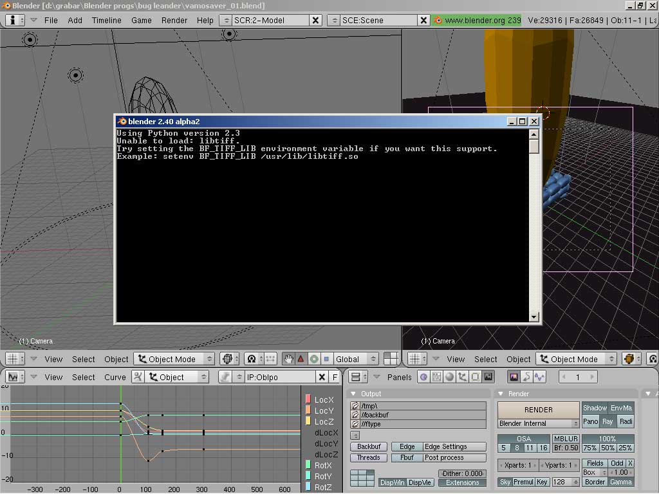659x494 pixels.
Task: Toggle the Fields rendering option
Action: pos(595,463)
